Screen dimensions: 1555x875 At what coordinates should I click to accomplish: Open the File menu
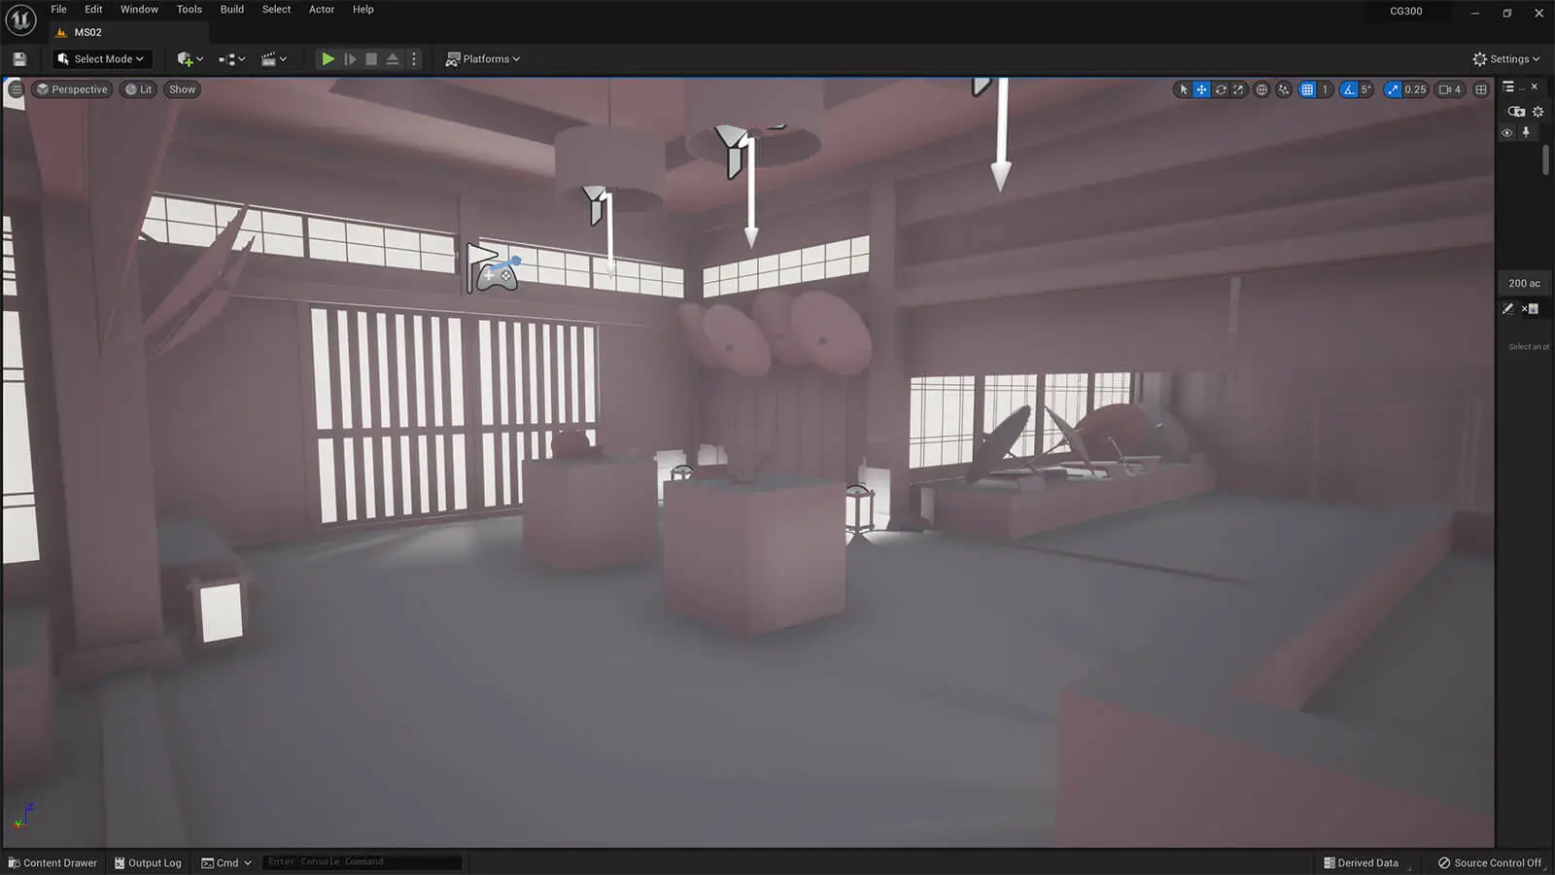click(59, 10)
